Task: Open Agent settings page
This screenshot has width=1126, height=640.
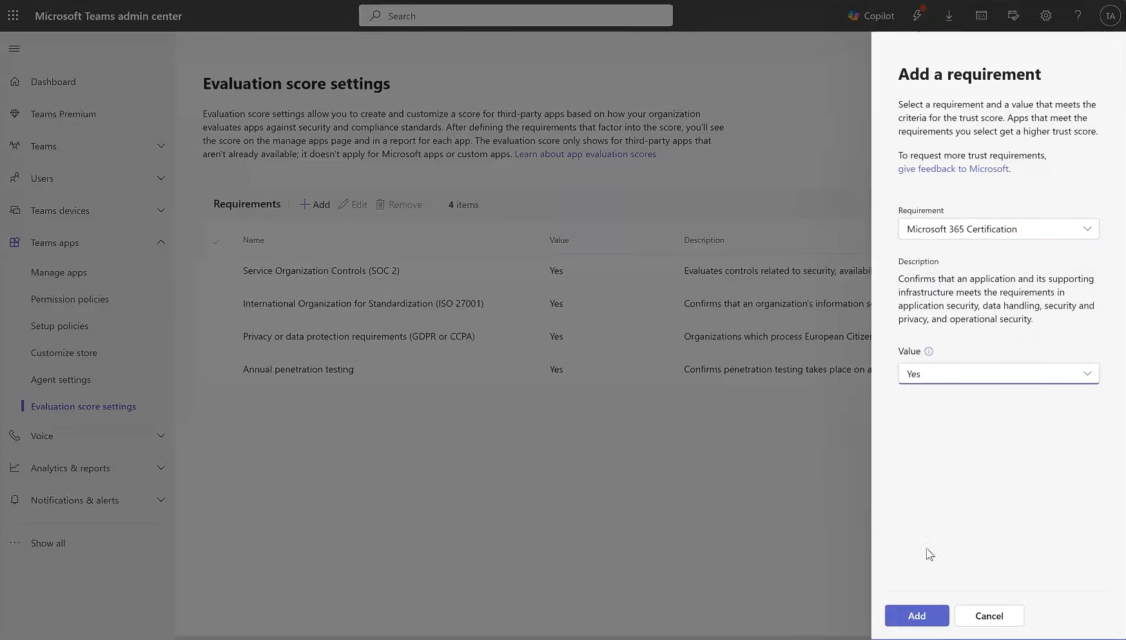Action: 61,379
